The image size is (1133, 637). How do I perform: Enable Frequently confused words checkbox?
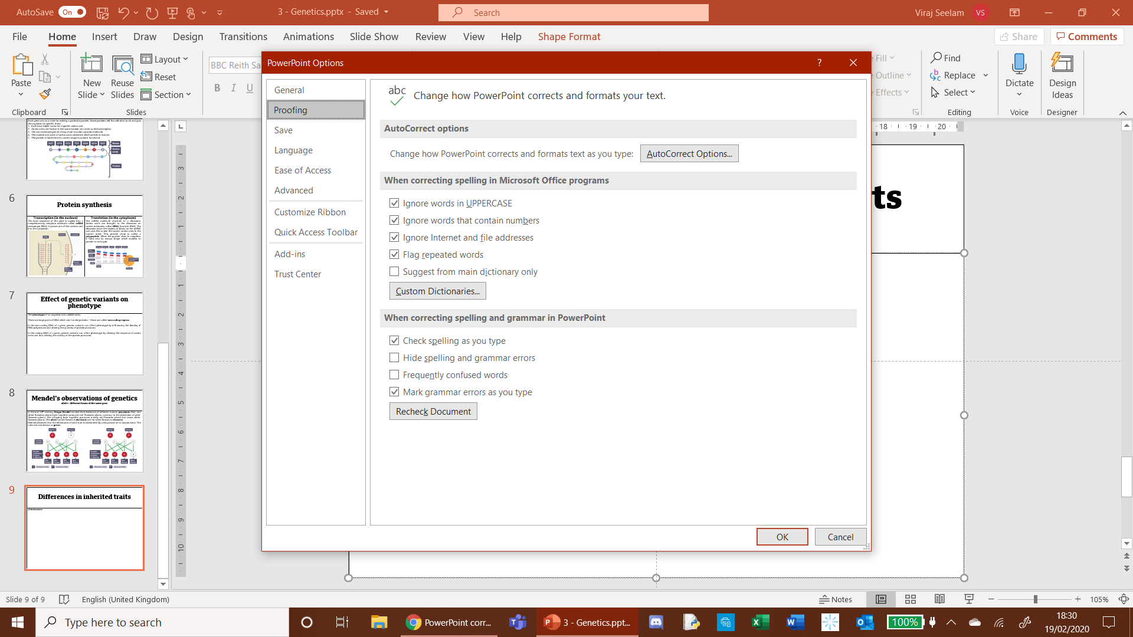point(394,375)
